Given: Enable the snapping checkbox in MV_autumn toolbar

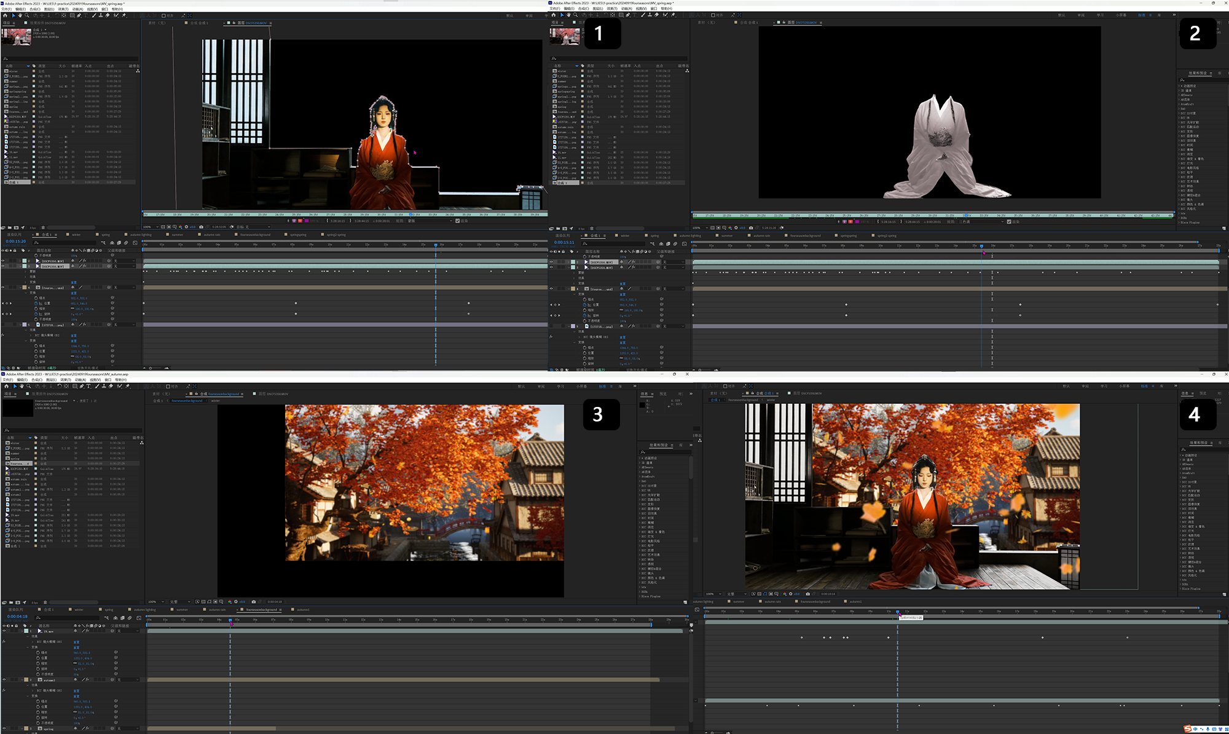Looking at the screenshot, I should [168, 386].
